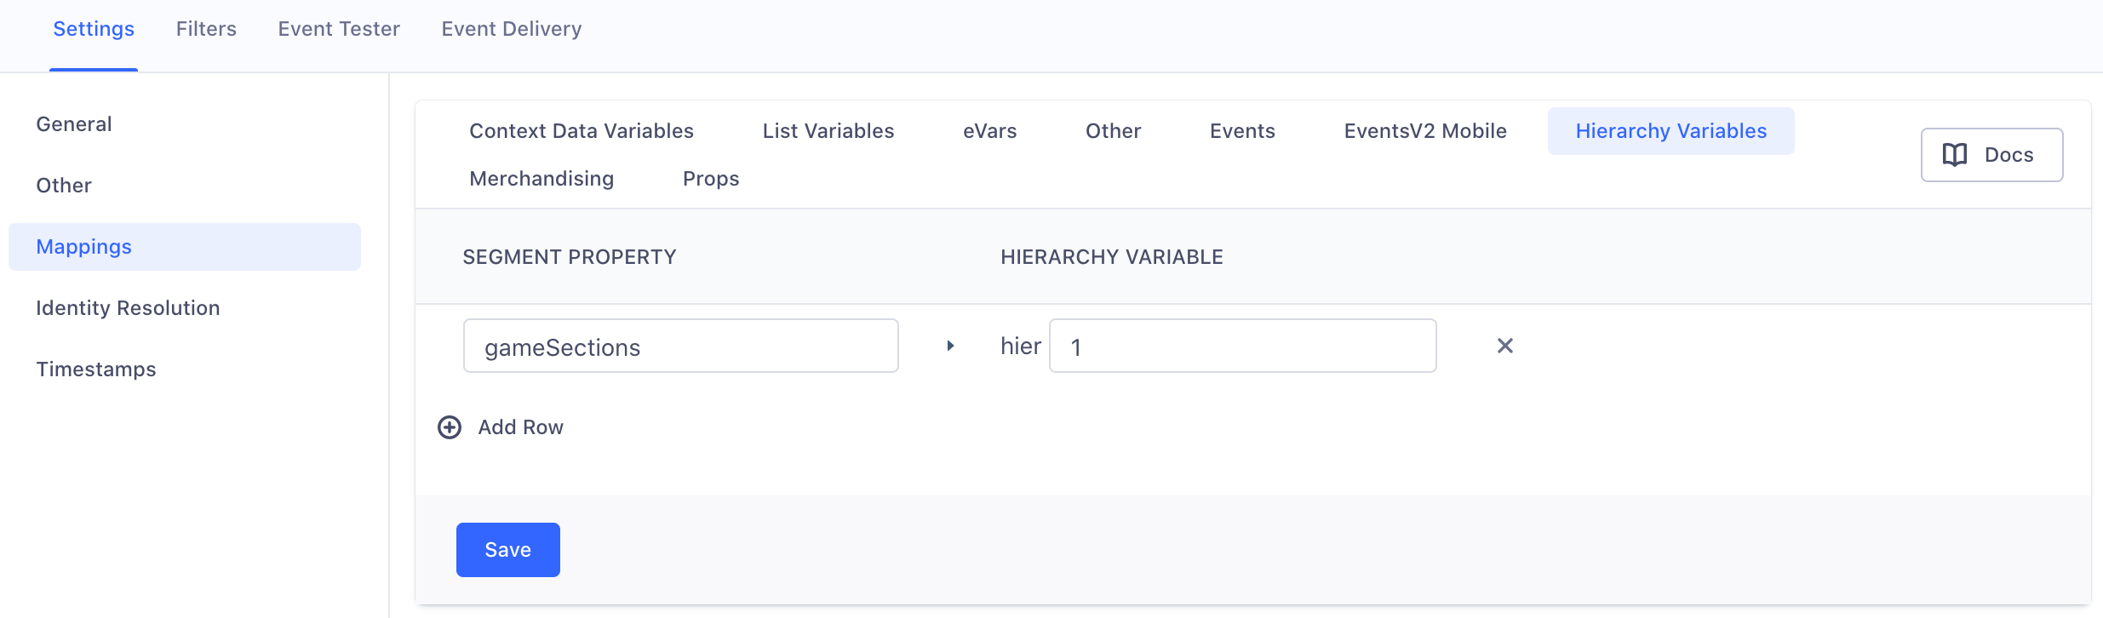Click the hierarchy variable number field
This screenshot has width=2103, height=618.
click(x=1242, y=346)
